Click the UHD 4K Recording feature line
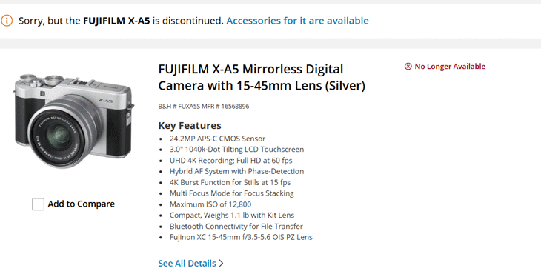Image resolution: width=541 pixels, height=277 pixels. (230, 161)
